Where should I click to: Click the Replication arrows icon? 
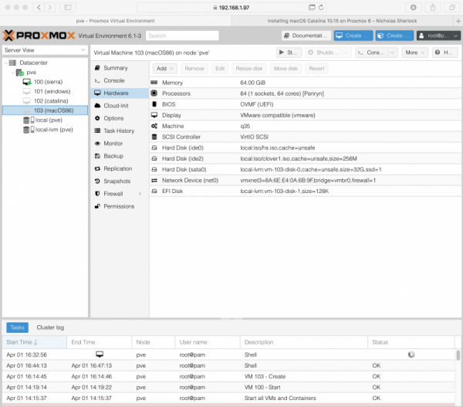(97, 168)
